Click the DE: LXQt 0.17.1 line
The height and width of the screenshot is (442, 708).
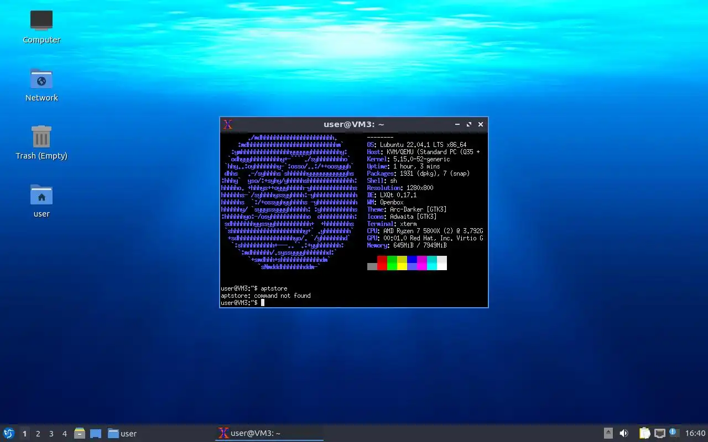(x=392, y=195)
